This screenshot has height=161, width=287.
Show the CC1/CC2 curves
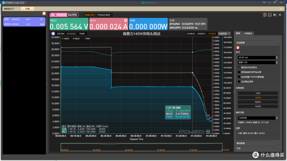[x=71, y=34]
